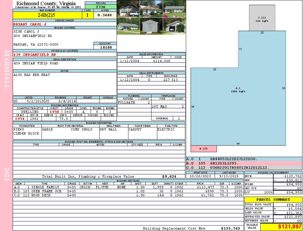Open photo of house front with stone steps

tap(151, 9)
